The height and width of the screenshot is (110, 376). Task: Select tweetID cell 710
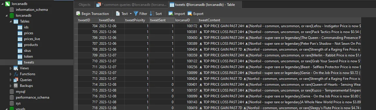click(88, 61)
